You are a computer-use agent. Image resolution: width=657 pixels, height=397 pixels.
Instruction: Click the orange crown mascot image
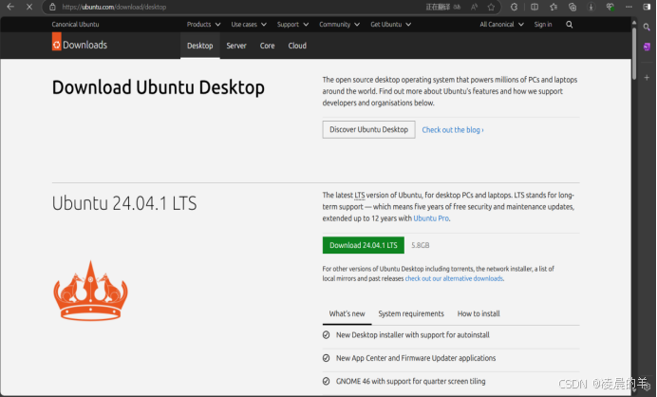pos(90,291)
